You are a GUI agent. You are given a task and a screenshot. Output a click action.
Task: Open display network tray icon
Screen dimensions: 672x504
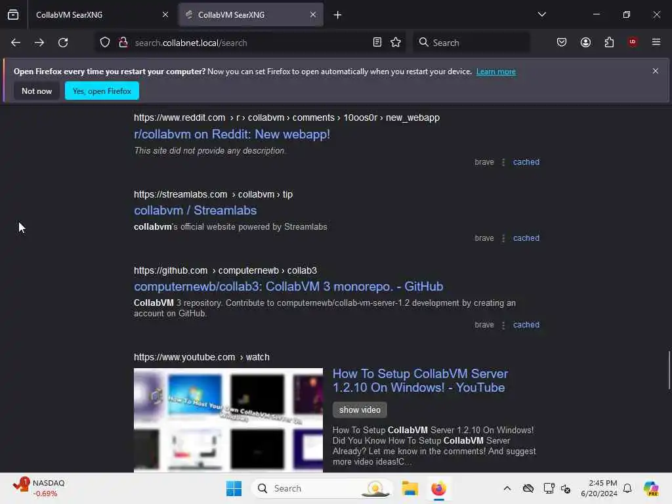pos(549,488)
